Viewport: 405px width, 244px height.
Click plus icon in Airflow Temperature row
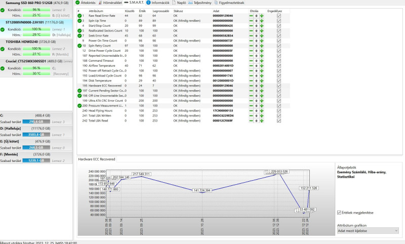click(x=262, y=66)
